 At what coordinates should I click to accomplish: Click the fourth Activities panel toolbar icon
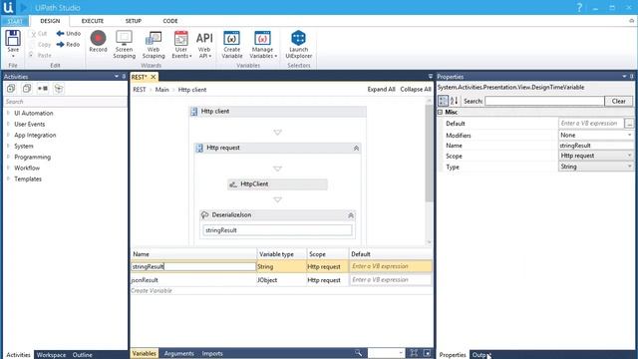pos(59,89)
